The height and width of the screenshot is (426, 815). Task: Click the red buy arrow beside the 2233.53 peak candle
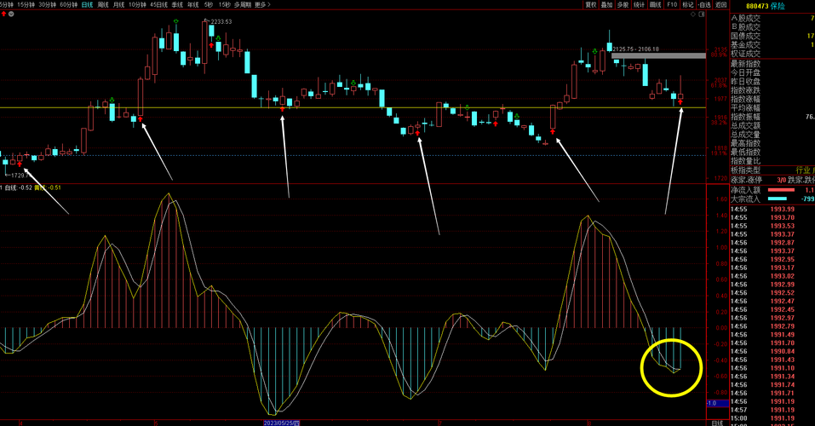[x=211, y=46]
